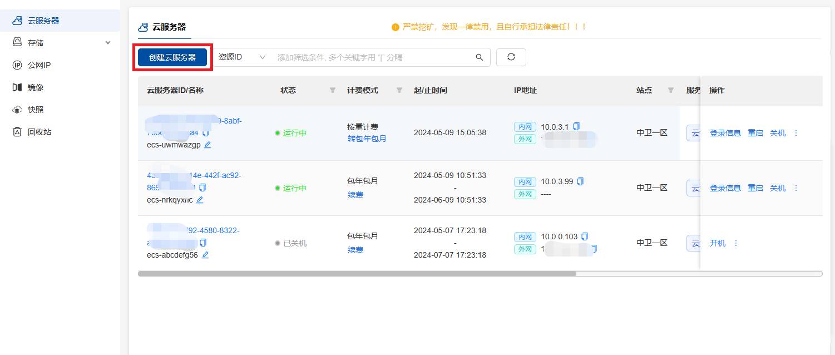Copy external IP of ecs-abcdefg56

[595, 249]
